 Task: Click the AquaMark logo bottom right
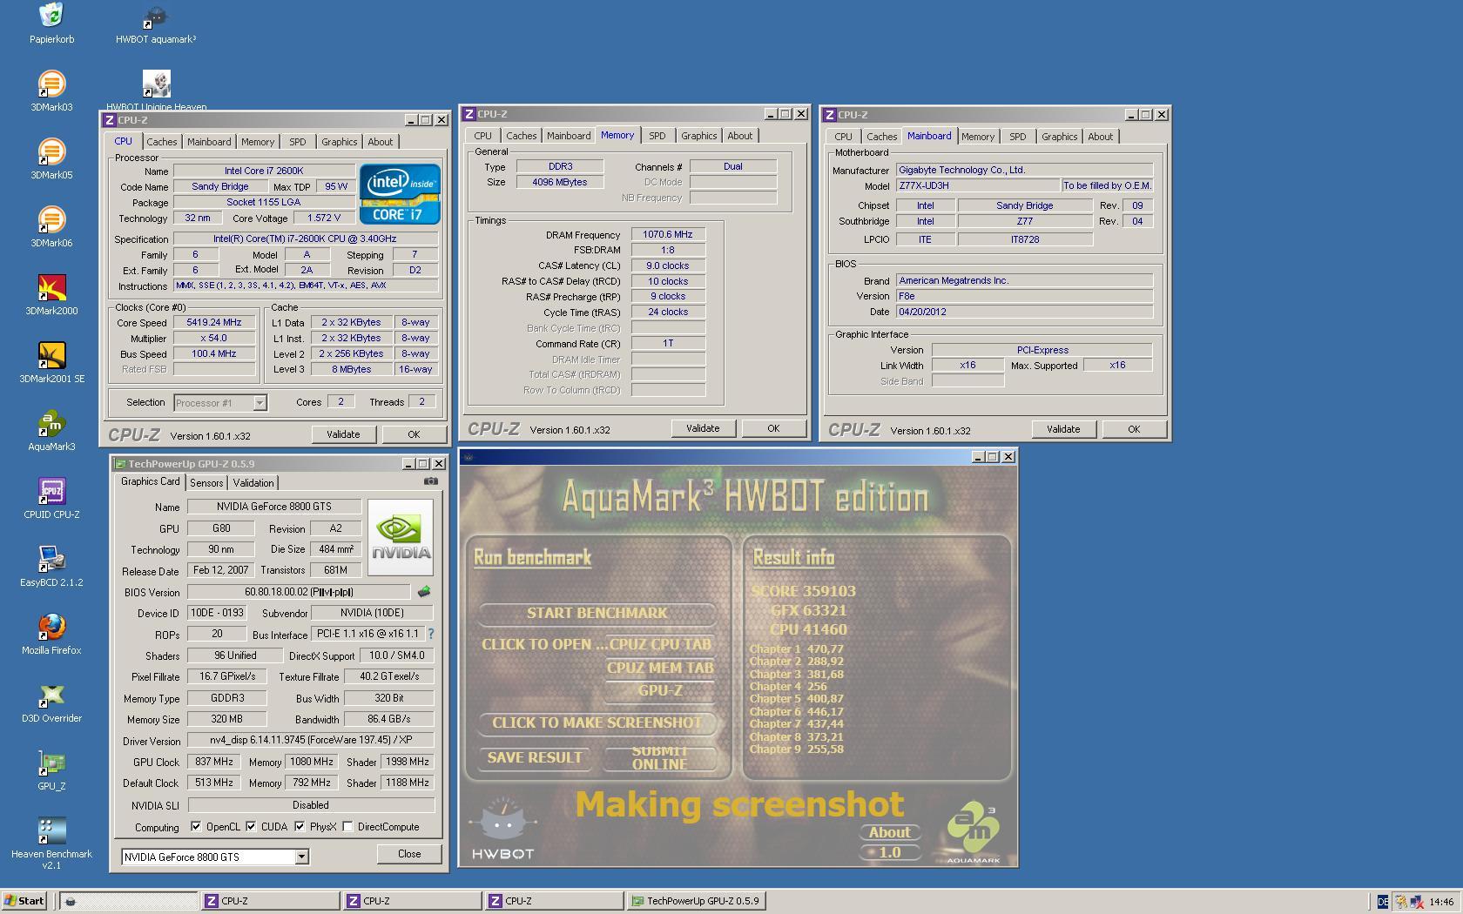(973, 832)
